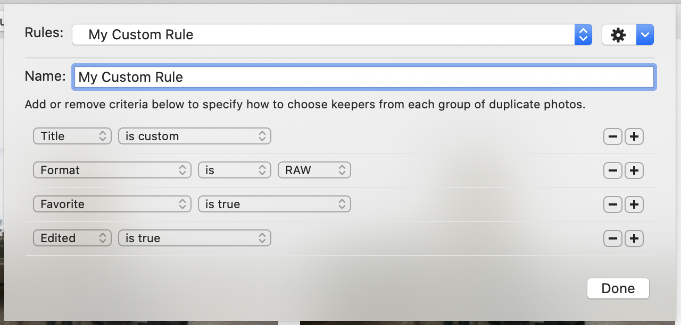The image size is (681, 325).
Task: Click the Done button
Action: pyautogui.click(x=618, y=288)
